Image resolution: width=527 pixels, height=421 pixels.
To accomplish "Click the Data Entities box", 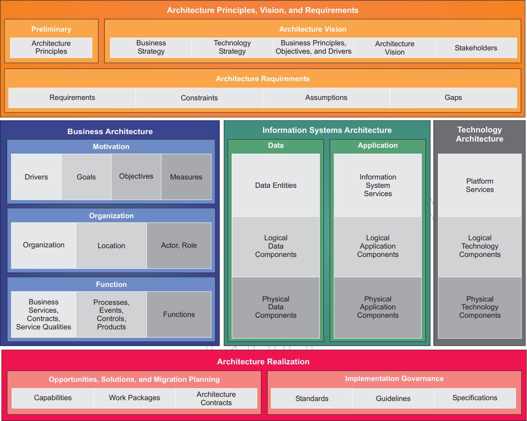I will [276, 185].
